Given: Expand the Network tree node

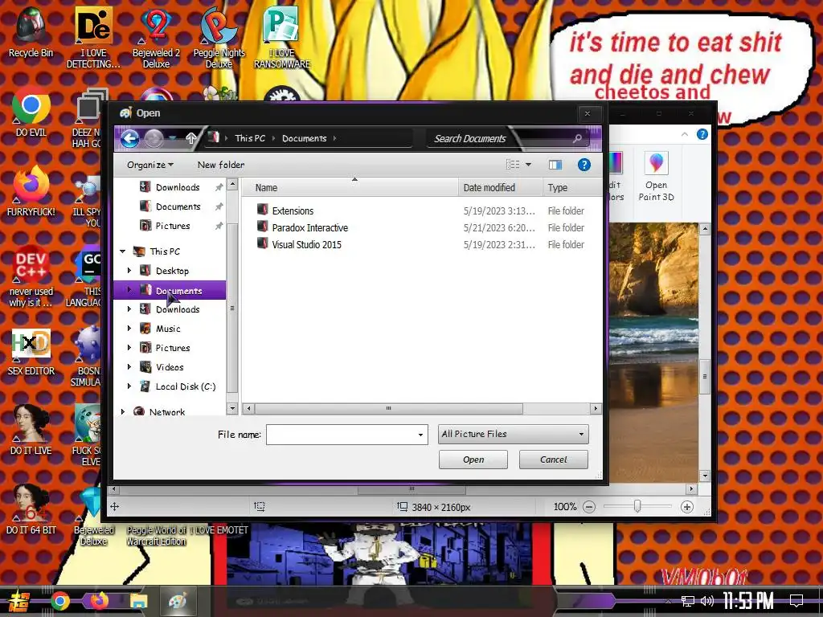Looking at the screenshot, I should coord(123,412).
